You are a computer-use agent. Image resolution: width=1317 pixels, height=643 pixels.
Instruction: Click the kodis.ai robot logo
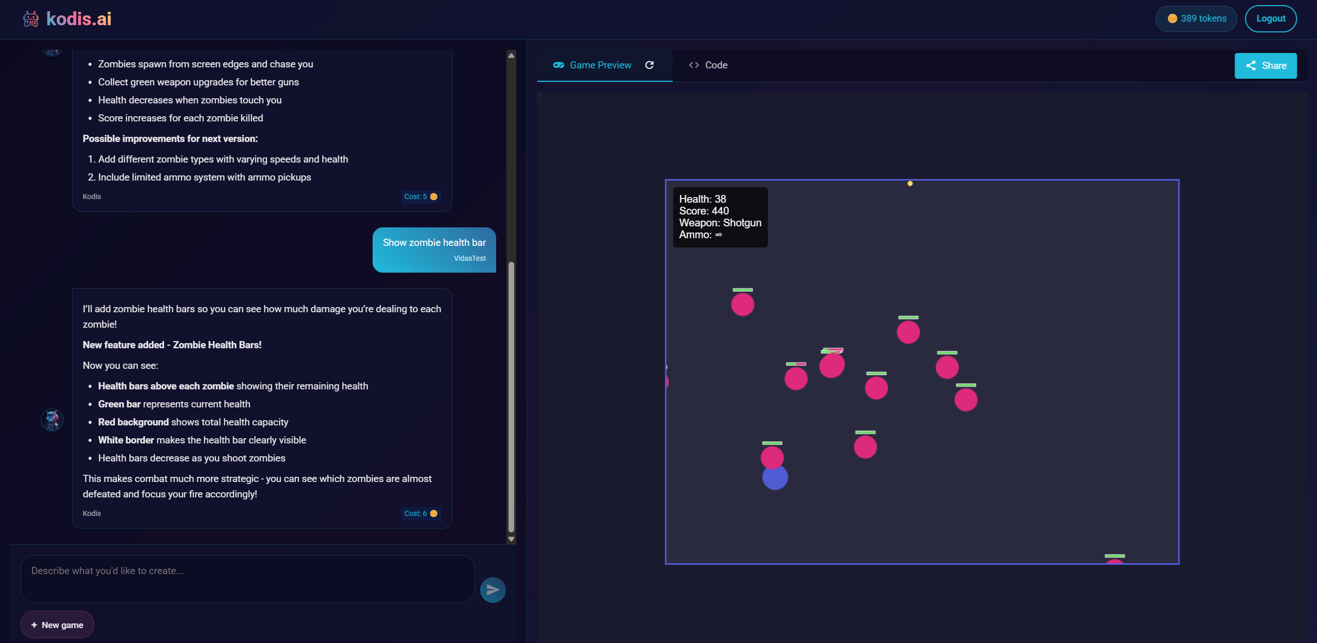[x=30, y=19]
